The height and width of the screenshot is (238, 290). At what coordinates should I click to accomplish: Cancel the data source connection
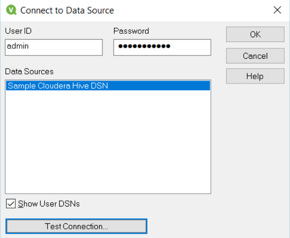255,56
